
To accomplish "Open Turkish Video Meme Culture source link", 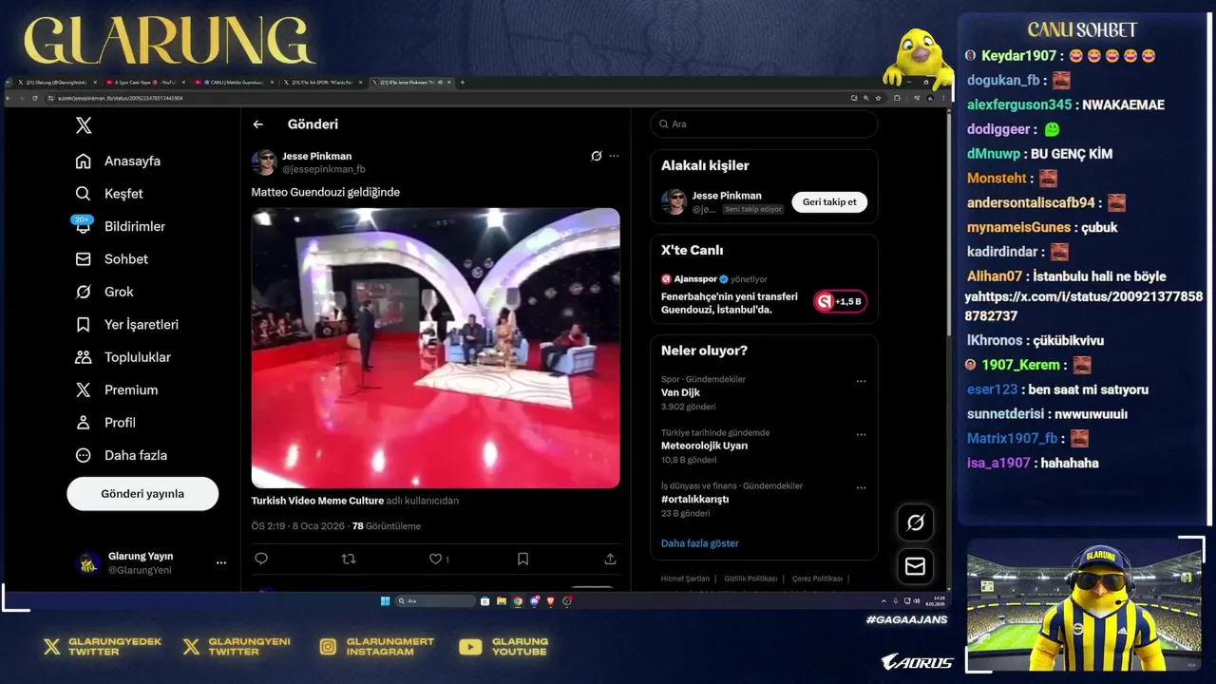I will click(x=317, y=501).
